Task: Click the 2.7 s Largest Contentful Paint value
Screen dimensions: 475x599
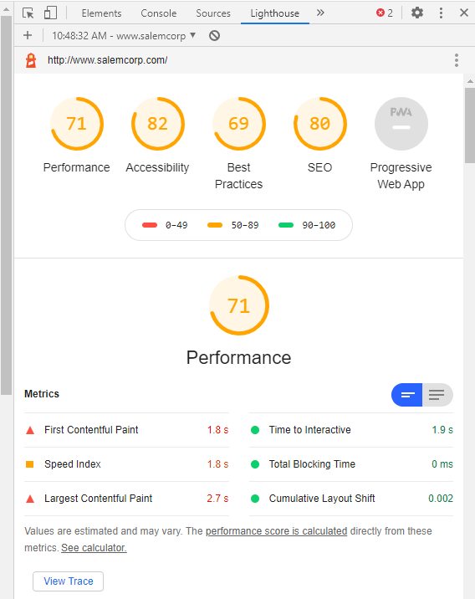Action: click(x=217, y=499)
